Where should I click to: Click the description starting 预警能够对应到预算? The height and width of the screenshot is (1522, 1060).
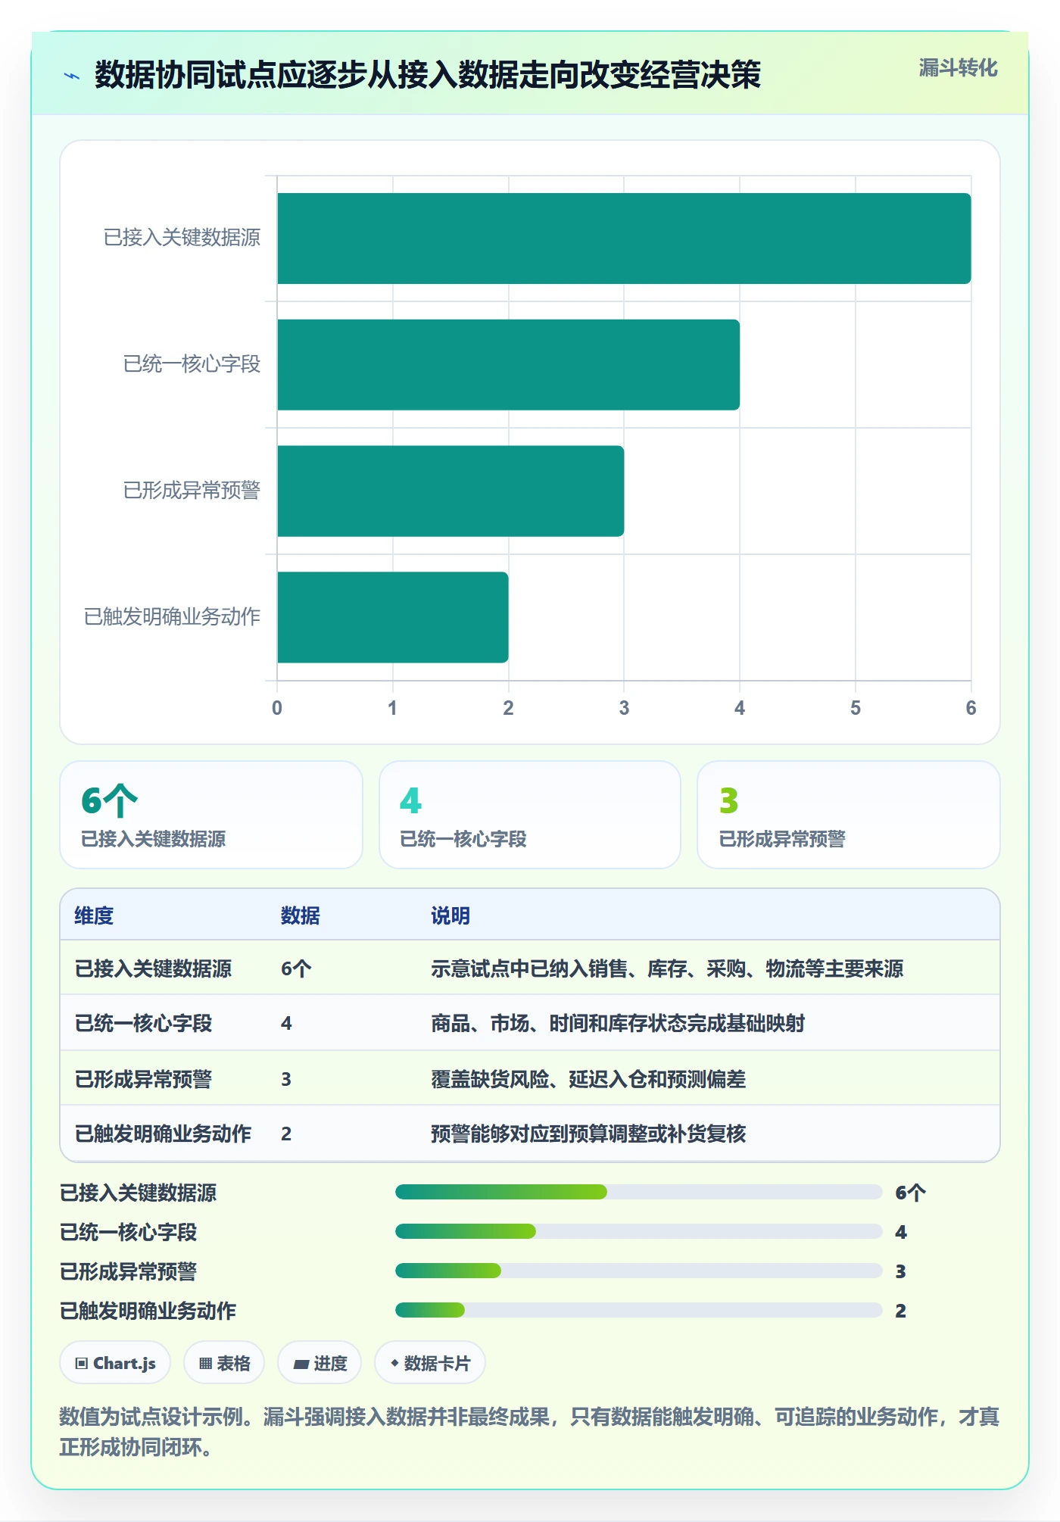coord(588,1134)
